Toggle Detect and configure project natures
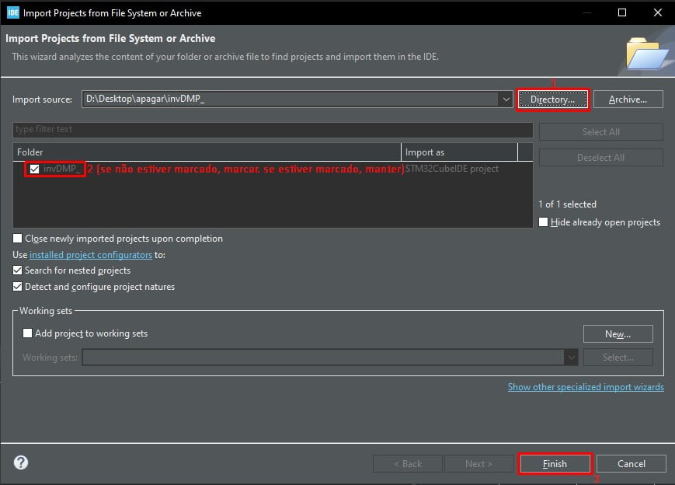Viewport: 675px width, 485px height. [x=17, y=287]
